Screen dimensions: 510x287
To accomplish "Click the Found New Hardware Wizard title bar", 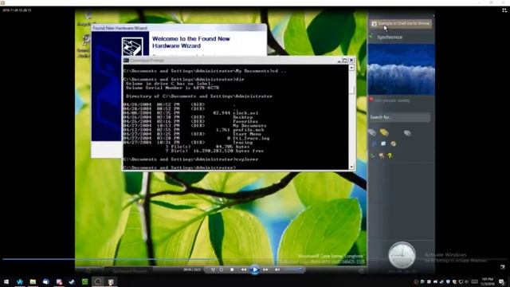I will pos(178,28).
